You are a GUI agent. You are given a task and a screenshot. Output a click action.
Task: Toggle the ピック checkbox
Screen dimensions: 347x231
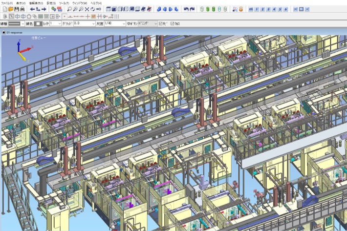[x=161, y=23]
